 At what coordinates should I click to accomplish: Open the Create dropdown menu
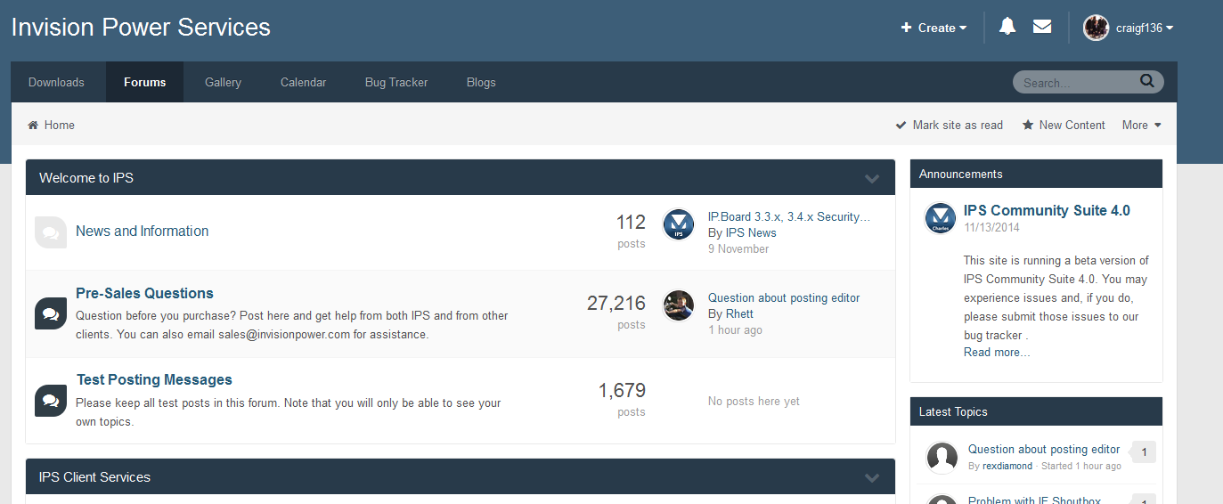coord(934,28)
